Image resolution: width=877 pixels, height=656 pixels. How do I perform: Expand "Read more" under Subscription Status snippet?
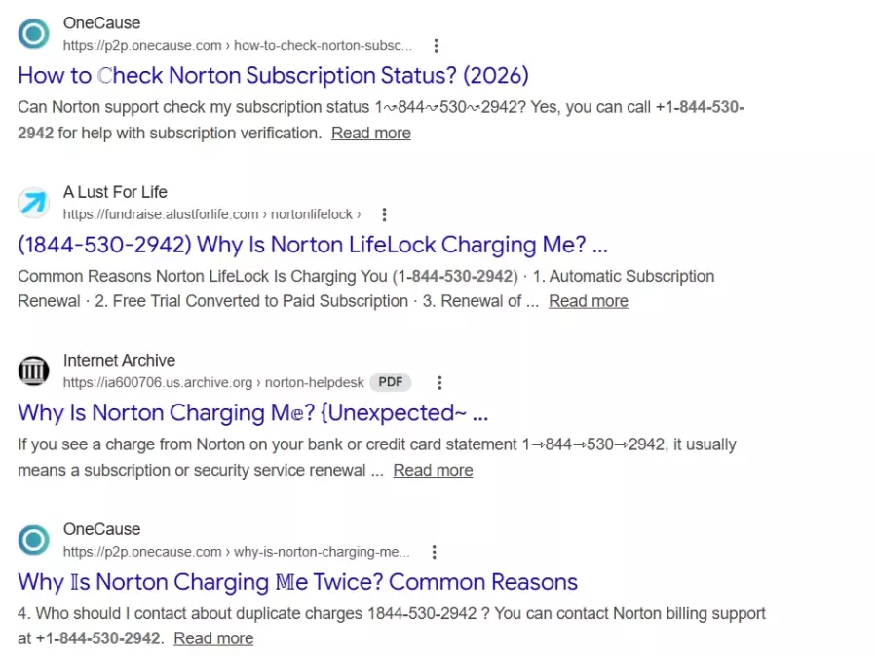[x=370, y=134]
